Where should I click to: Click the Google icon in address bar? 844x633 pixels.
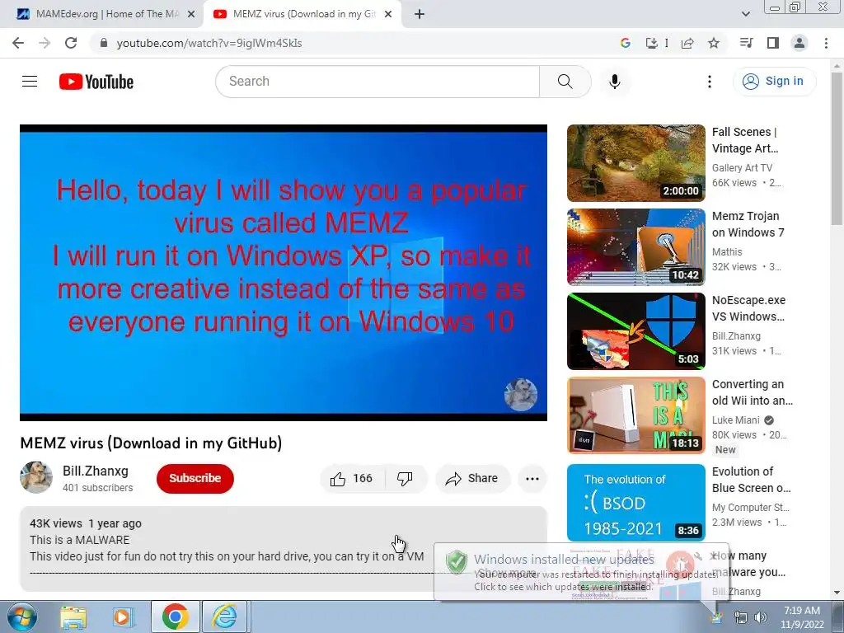pyautogui.click(x=626, y=43)
